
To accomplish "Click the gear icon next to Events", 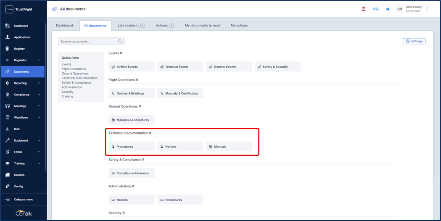I will point(121,53).
